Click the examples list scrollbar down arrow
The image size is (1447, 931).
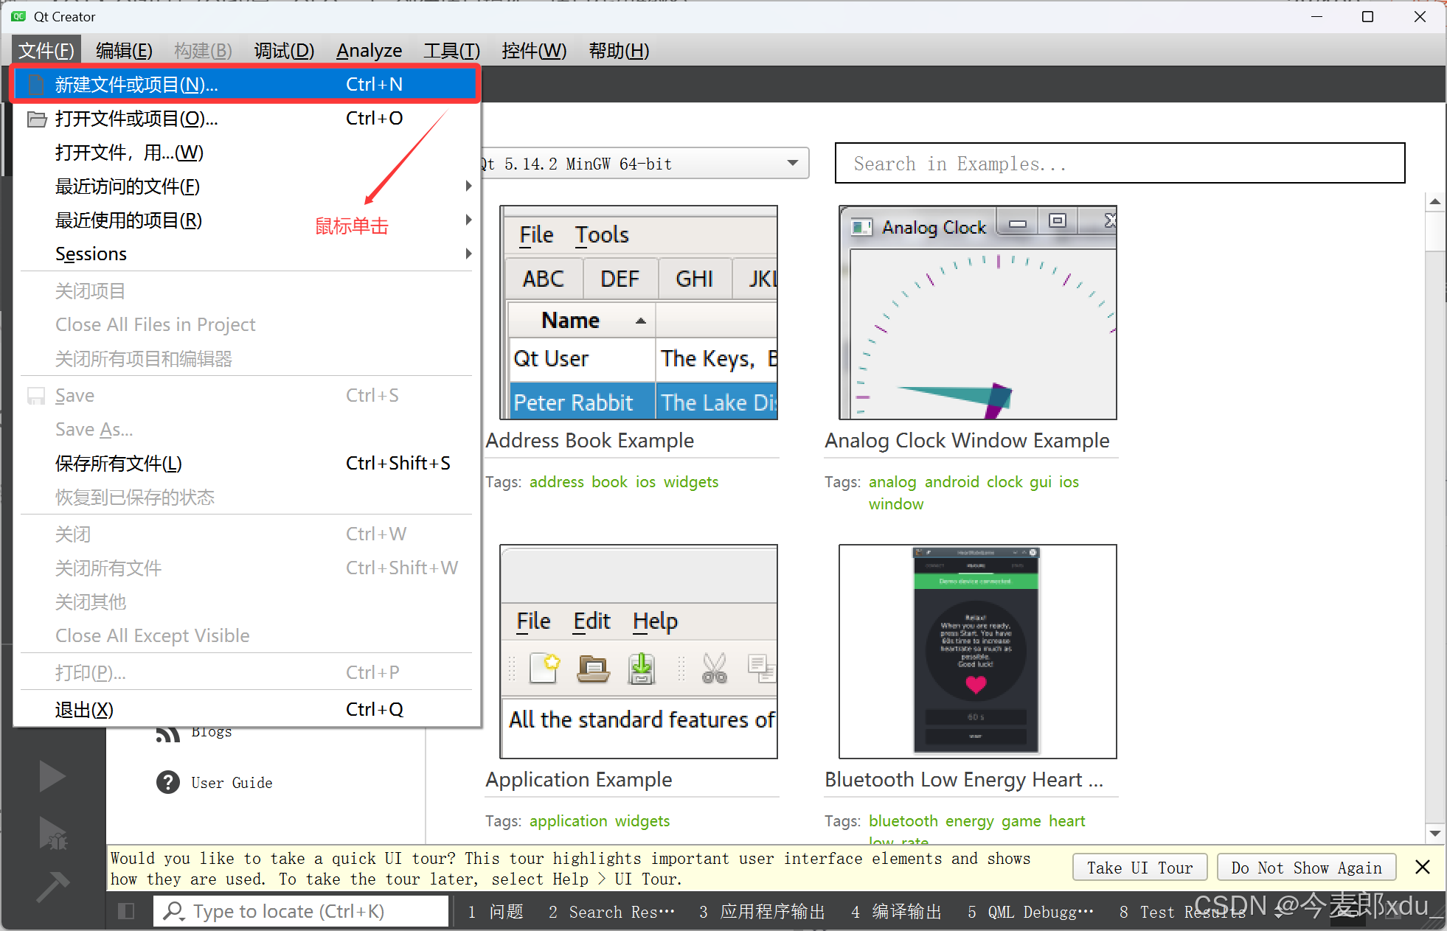tap(1434, 833)
